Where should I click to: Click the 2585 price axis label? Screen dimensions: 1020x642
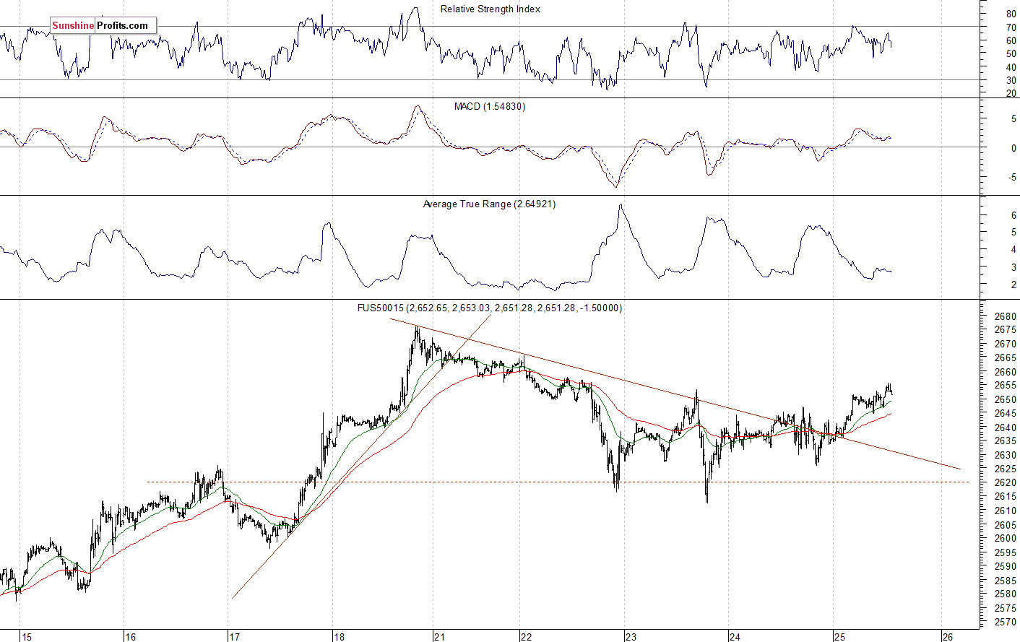(1006, 580)
